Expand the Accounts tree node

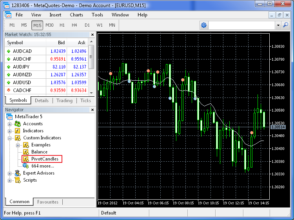(x=9, y=124)
